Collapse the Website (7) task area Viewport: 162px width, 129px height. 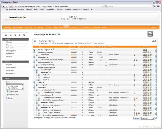[x=34, y=87]
